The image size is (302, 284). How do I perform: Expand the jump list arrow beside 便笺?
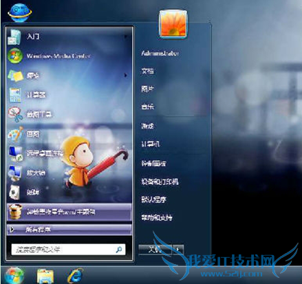coord(126,75)
